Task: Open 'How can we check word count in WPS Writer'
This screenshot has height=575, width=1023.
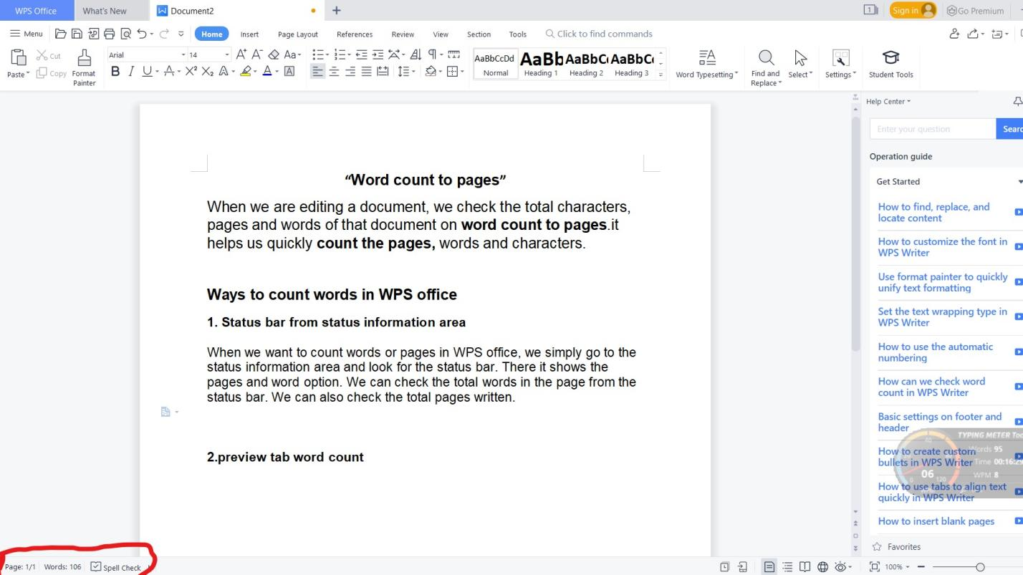Action: pyautogui.click(x=931, y=387)
